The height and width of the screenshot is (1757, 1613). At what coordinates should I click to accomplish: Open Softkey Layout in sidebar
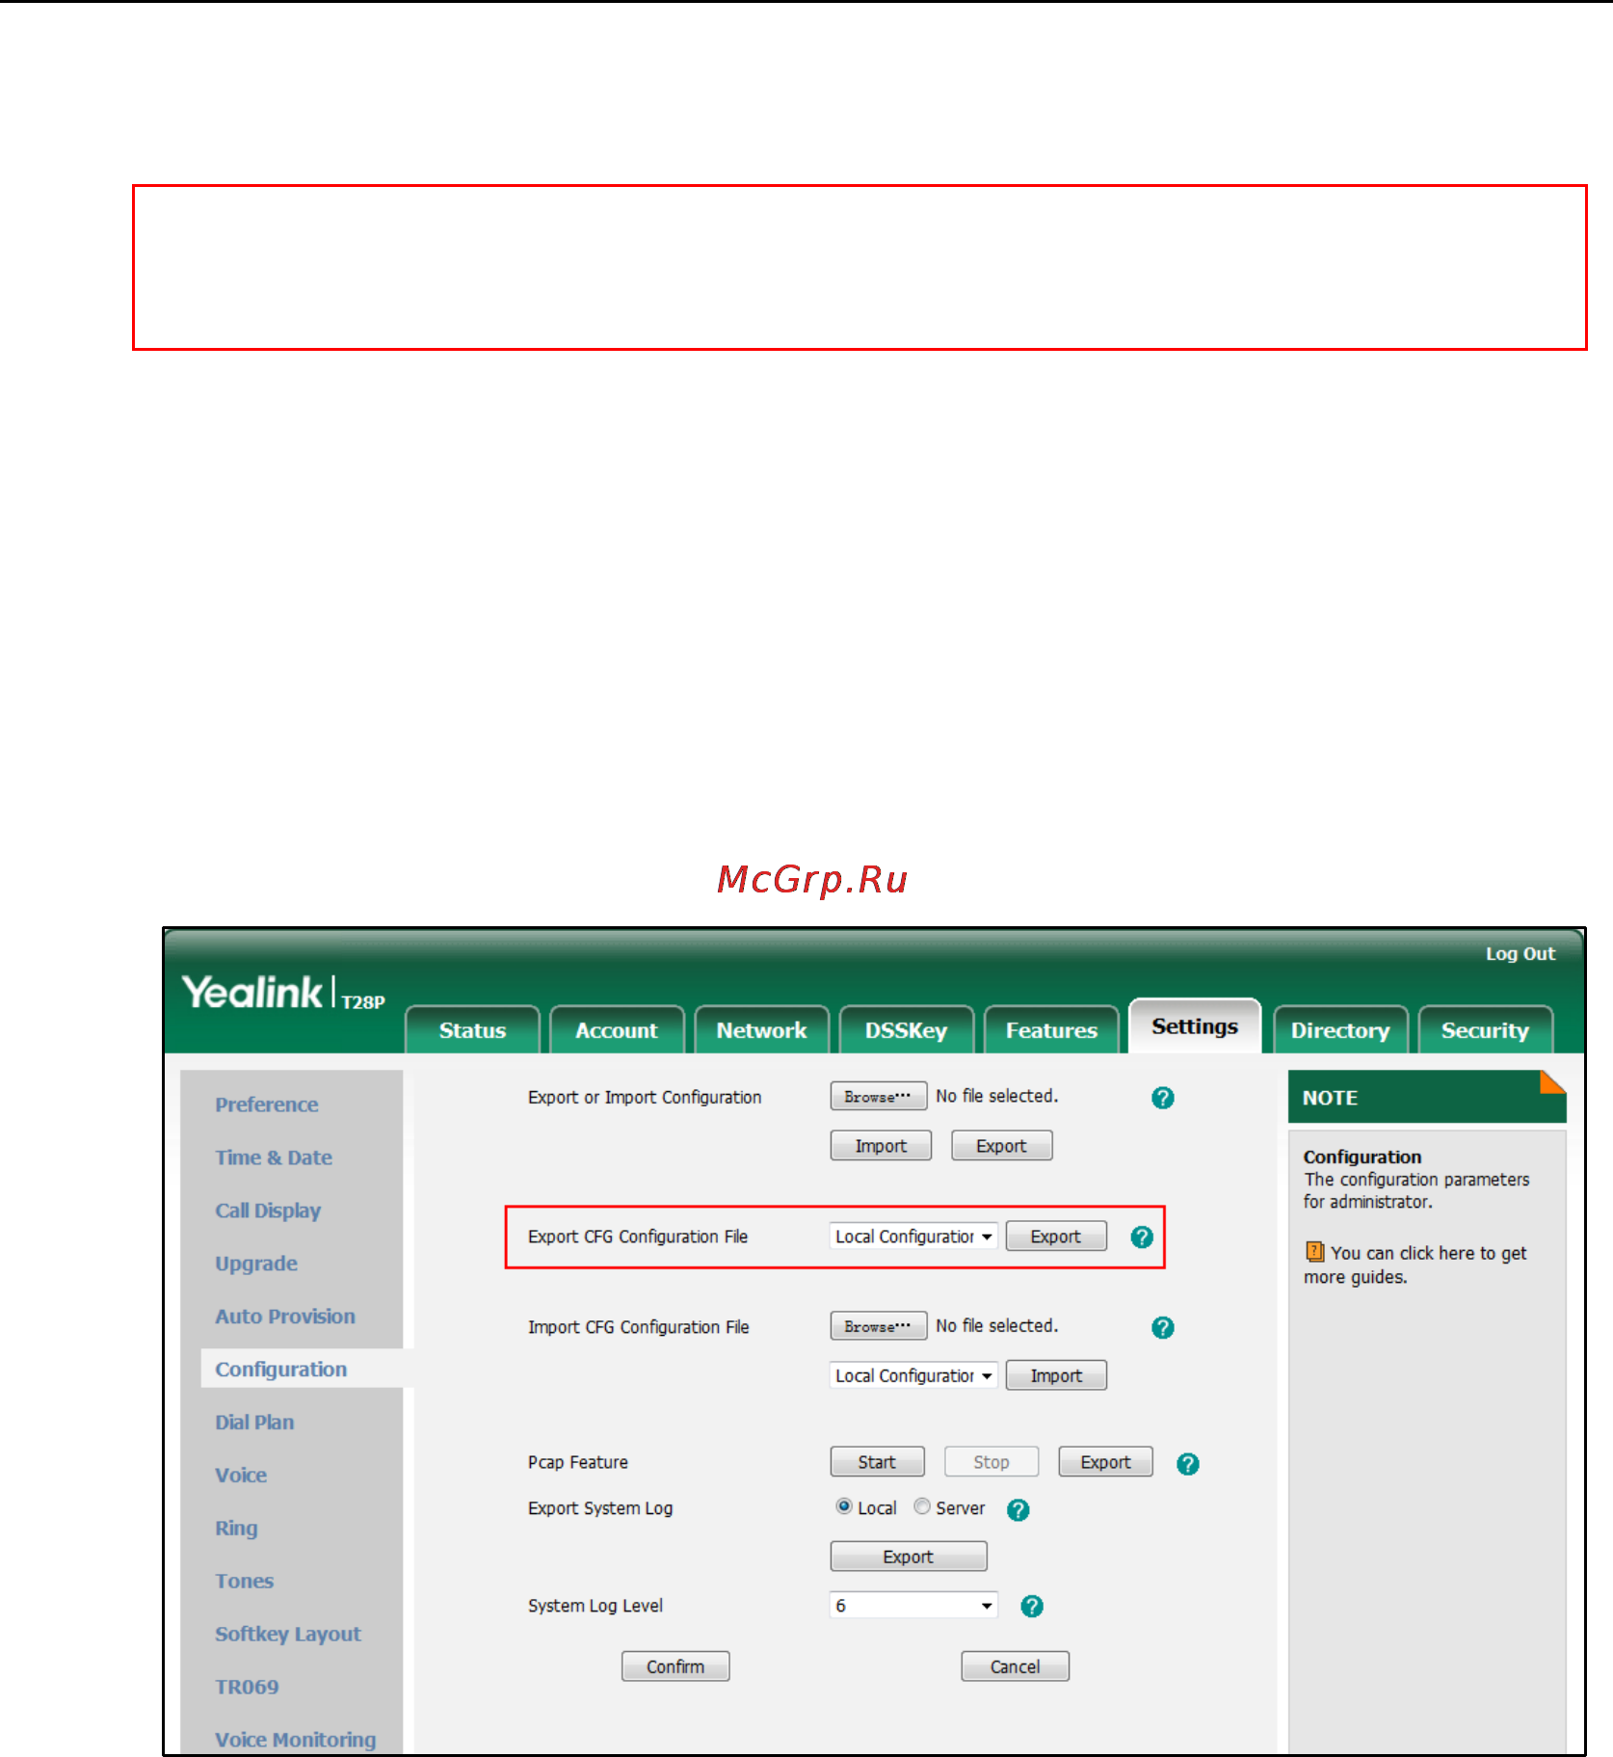(288, 1635)
